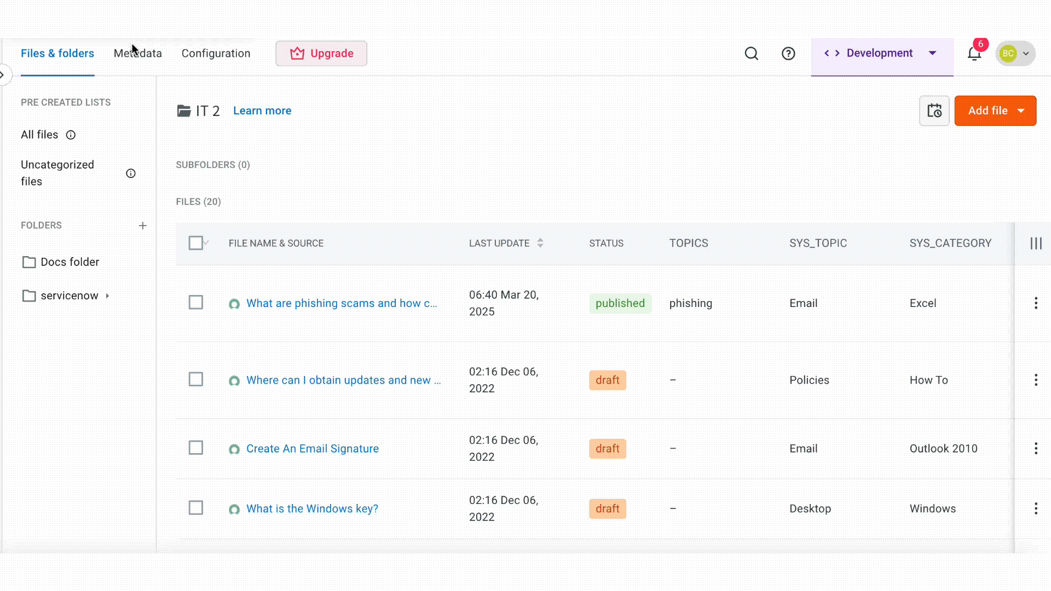Image resolution: width=1051 pixels, height=591 pixels.
Task: Open the Learn more link
Action: pos(262,111)
